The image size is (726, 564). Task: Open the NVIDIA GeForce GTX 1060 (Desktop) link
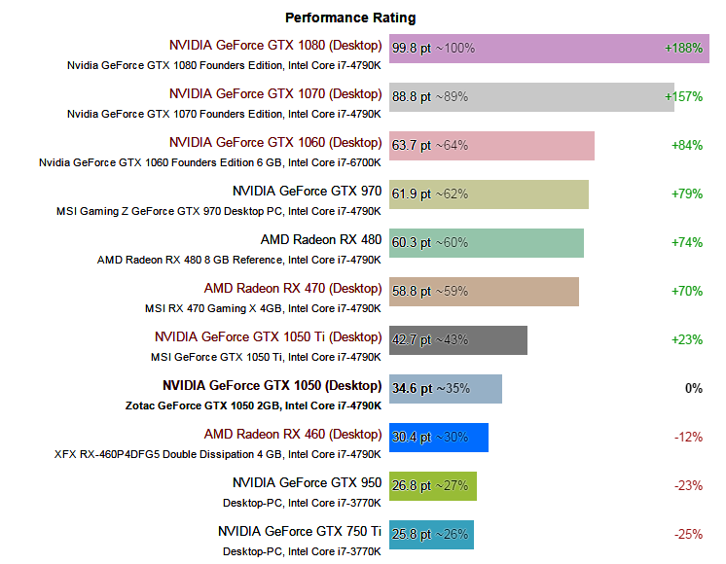[x=275, y=143]
